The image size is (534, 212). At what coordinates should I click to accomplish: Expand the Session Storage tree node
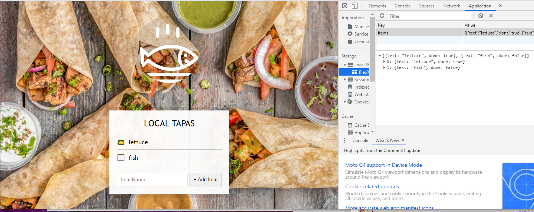(x=345, y=79)
